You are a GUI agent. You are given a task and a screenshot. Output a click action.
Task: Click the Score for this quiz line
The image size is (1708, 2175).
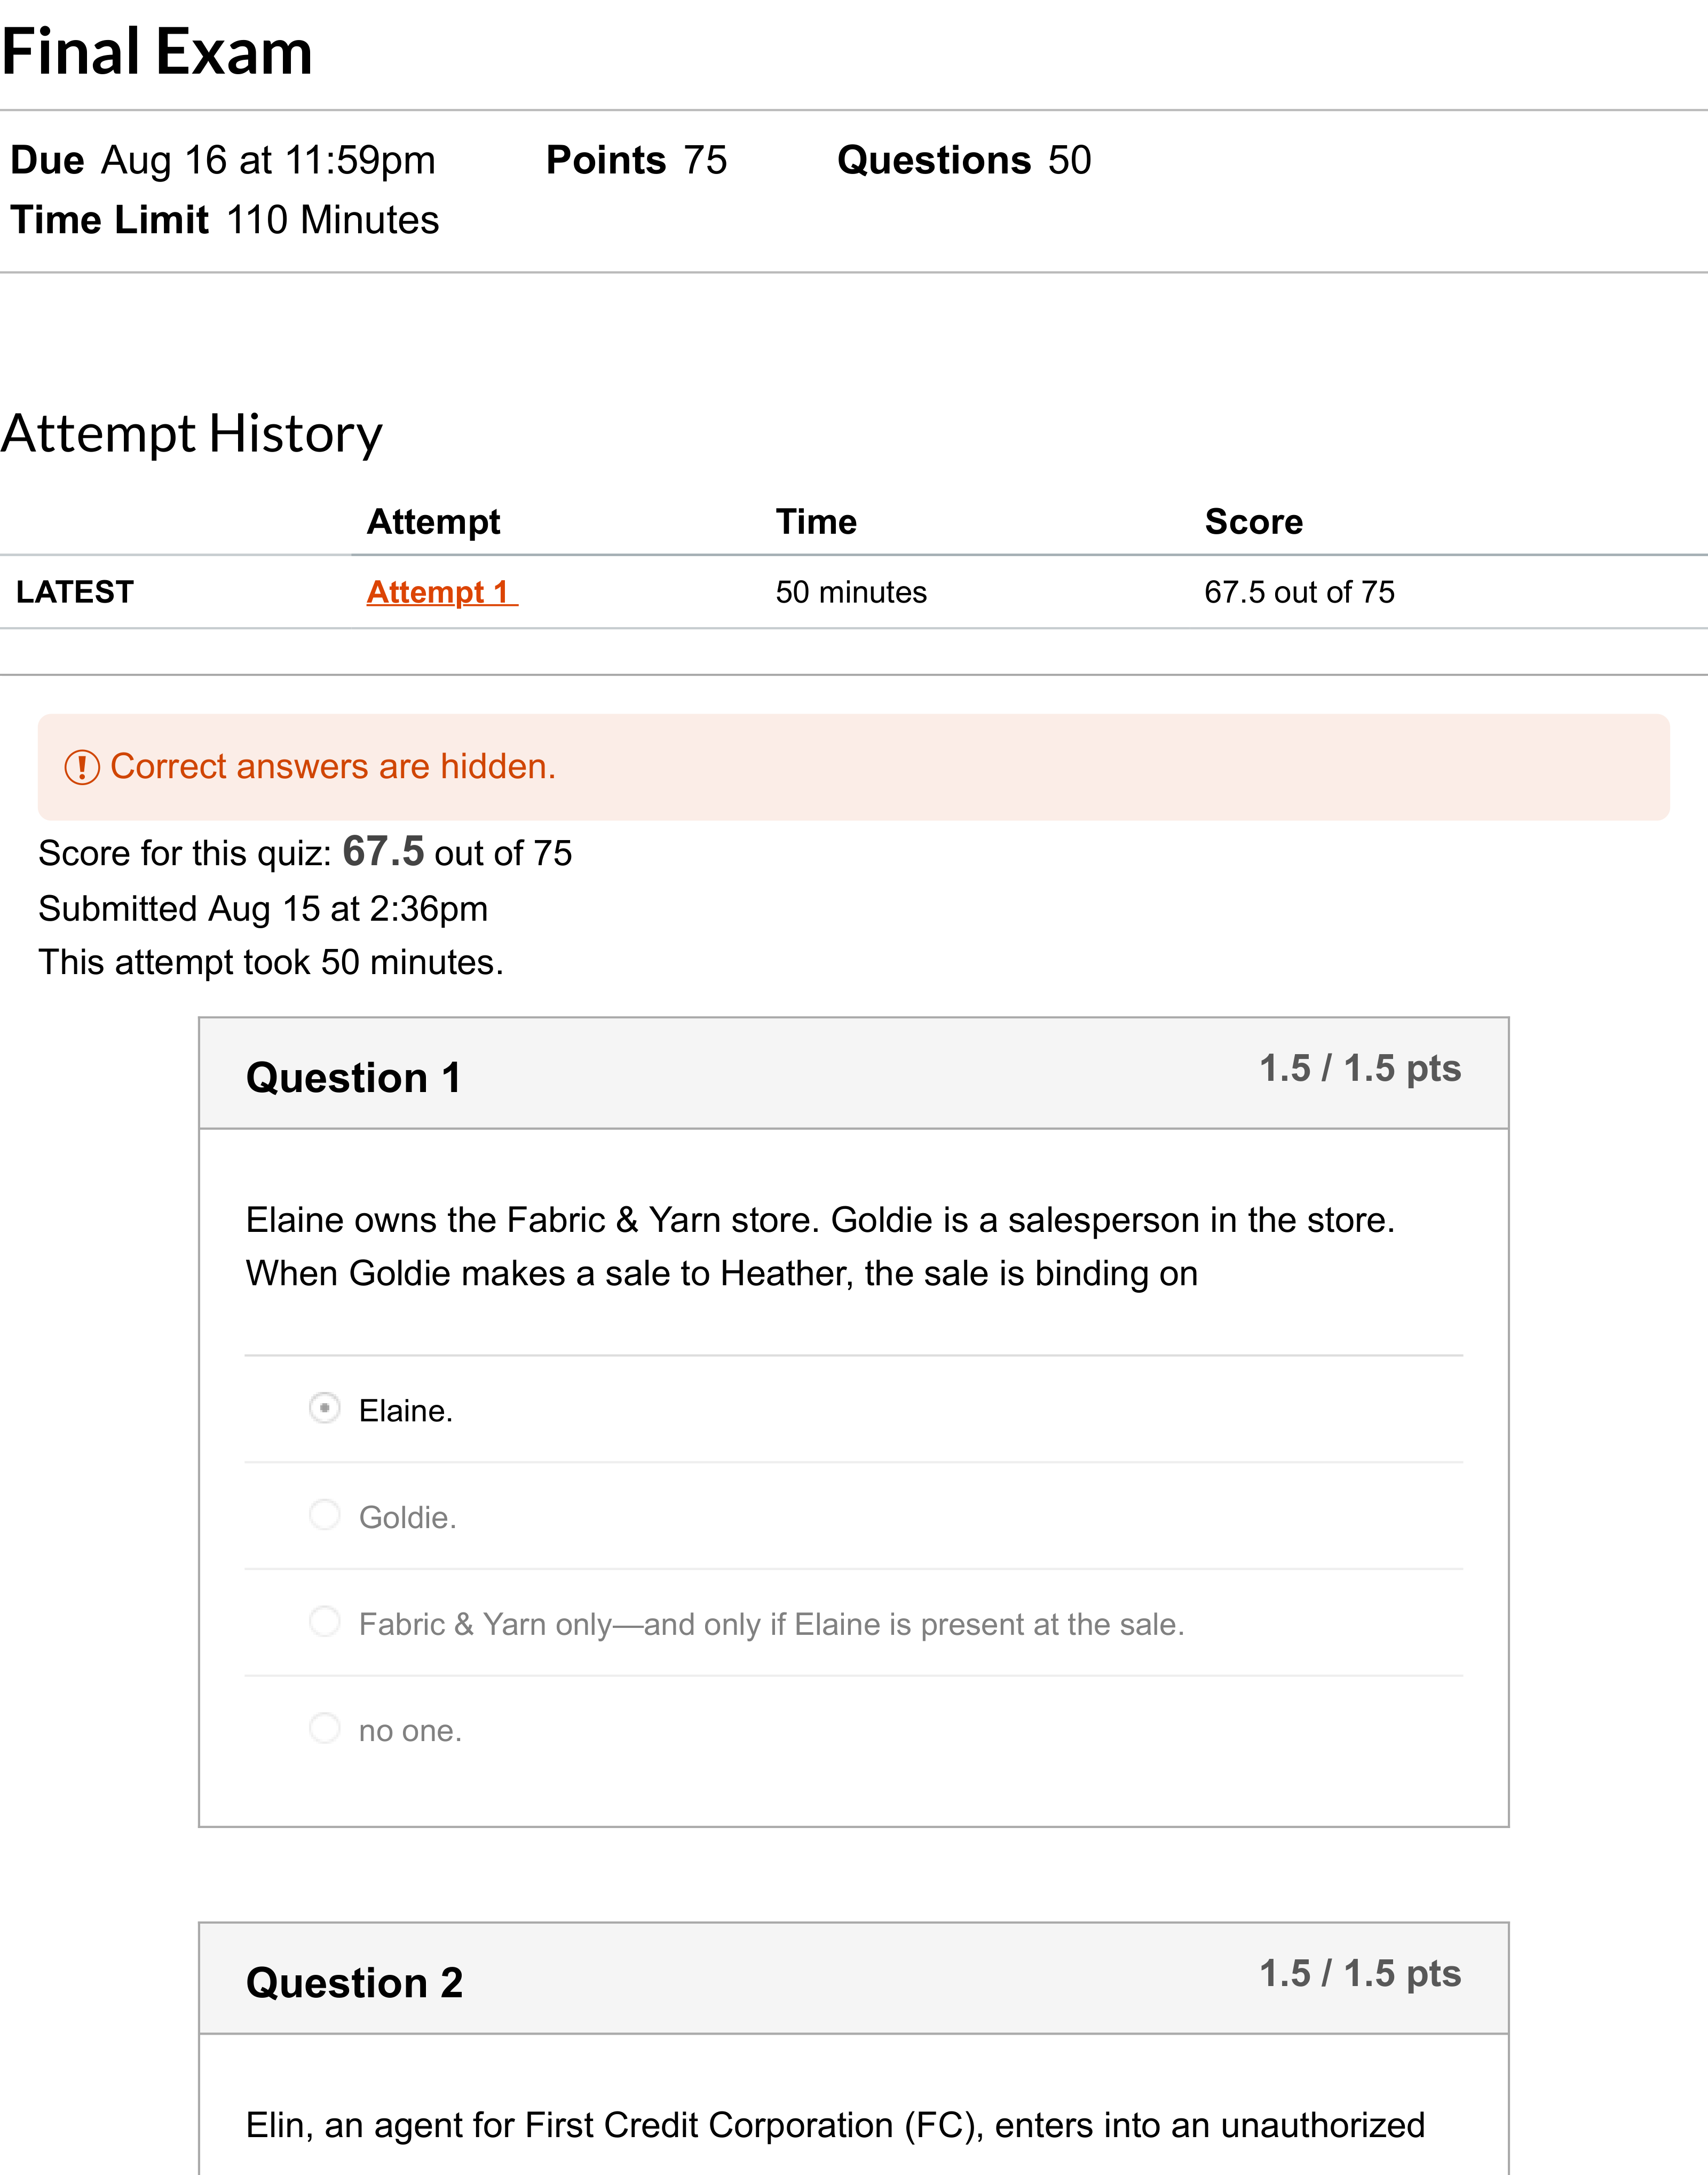pos(305,853)
